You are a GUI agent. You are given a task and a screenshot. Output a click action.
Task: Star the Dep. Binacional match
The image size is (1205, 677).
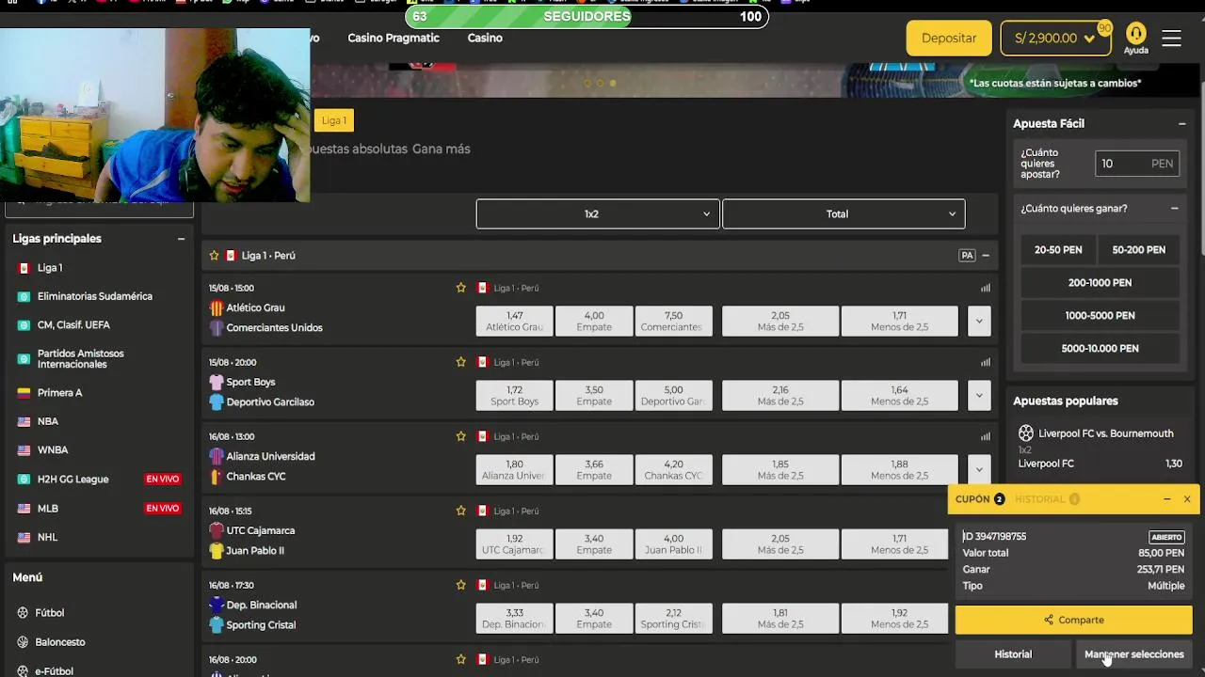[x=460, y=585]
